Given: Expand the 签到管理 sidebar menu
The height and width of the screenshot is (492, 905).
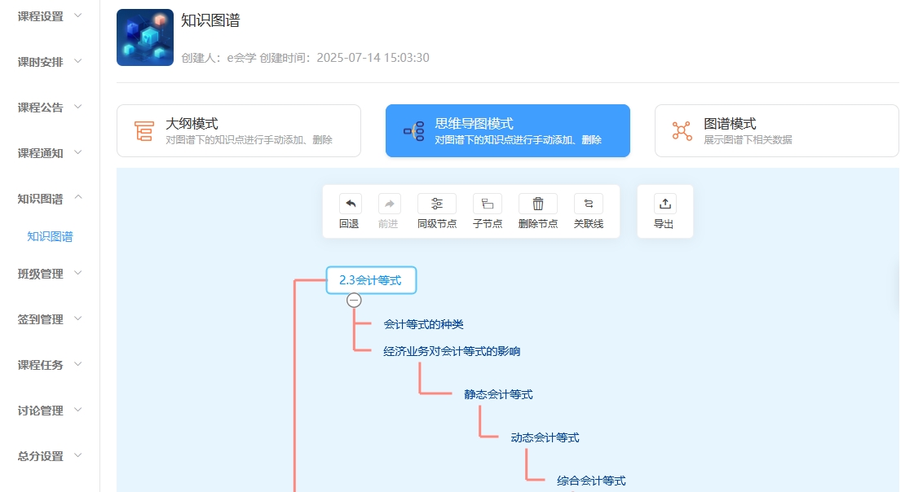Looking at the screenshot, I should pyautogui.click(x=50, y=319).
